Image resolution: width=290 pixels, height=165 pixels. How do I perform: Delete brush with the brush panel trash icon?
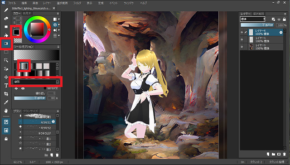tap(57, 155)
